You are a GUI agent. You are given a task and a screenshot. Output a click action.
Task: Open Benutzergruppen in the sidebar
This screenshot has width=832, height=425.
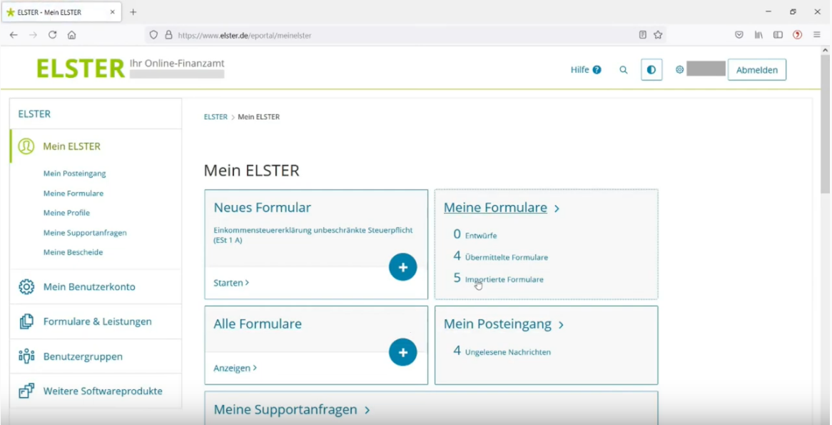coord(83,356)
